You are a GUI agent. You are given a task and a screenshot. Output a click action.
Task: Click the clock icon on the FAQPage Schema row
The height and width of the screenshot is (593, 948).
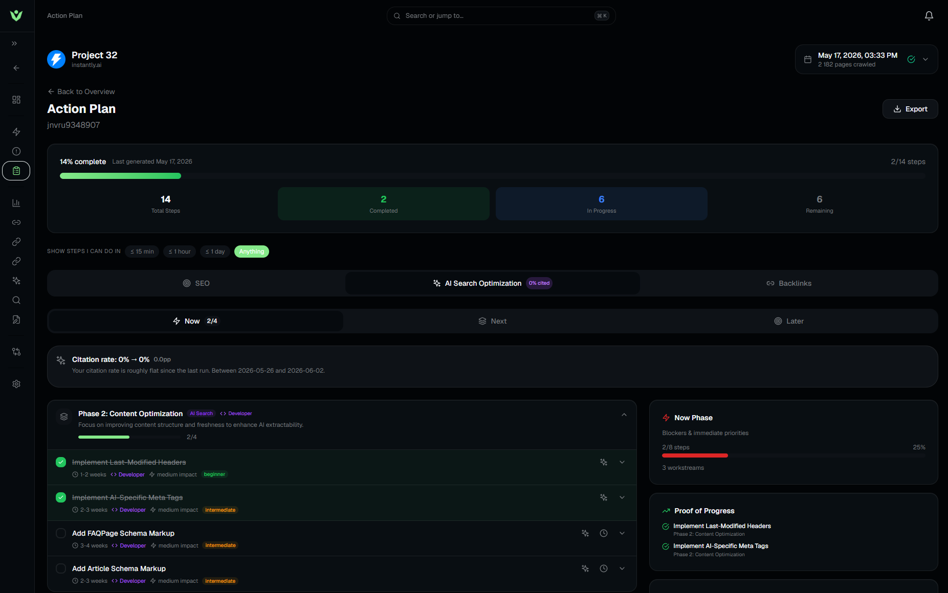pyautogui.click(x=604, y=533)
